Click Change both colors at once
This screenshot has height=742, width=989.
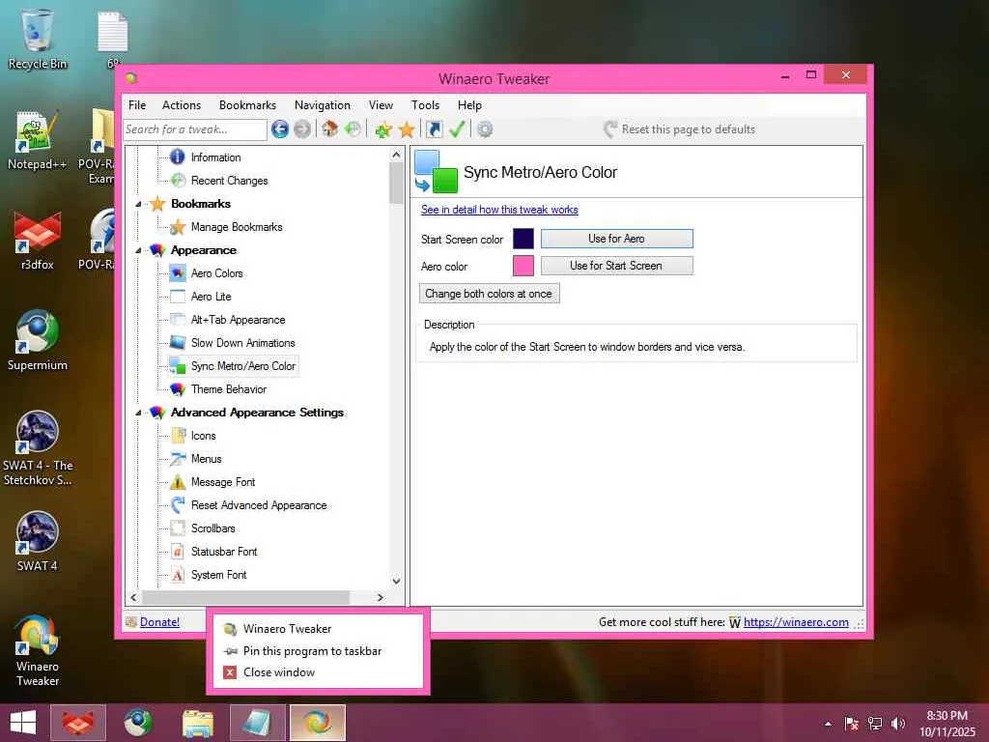point(489,294)
